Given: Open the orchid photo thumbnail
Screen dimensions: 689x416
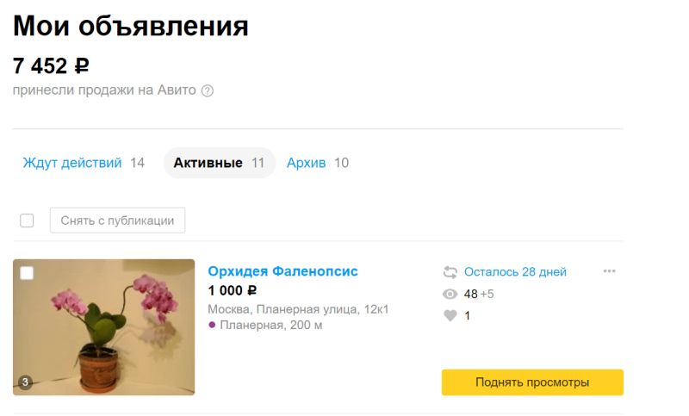Looking at the screenshot, I should tap(103, 327).
